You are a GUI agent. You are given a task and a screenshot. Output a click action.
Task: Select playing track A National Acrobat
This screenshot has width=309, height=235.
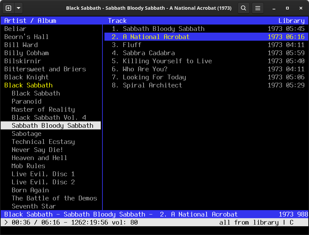(x=206, y=37)
